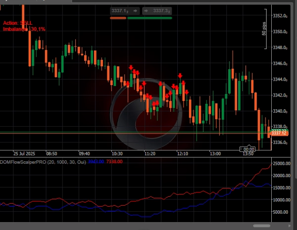The image size is (297, 230).
Task: Click the Imbalance 30,1% text label
Action: (x=24, y=30)
